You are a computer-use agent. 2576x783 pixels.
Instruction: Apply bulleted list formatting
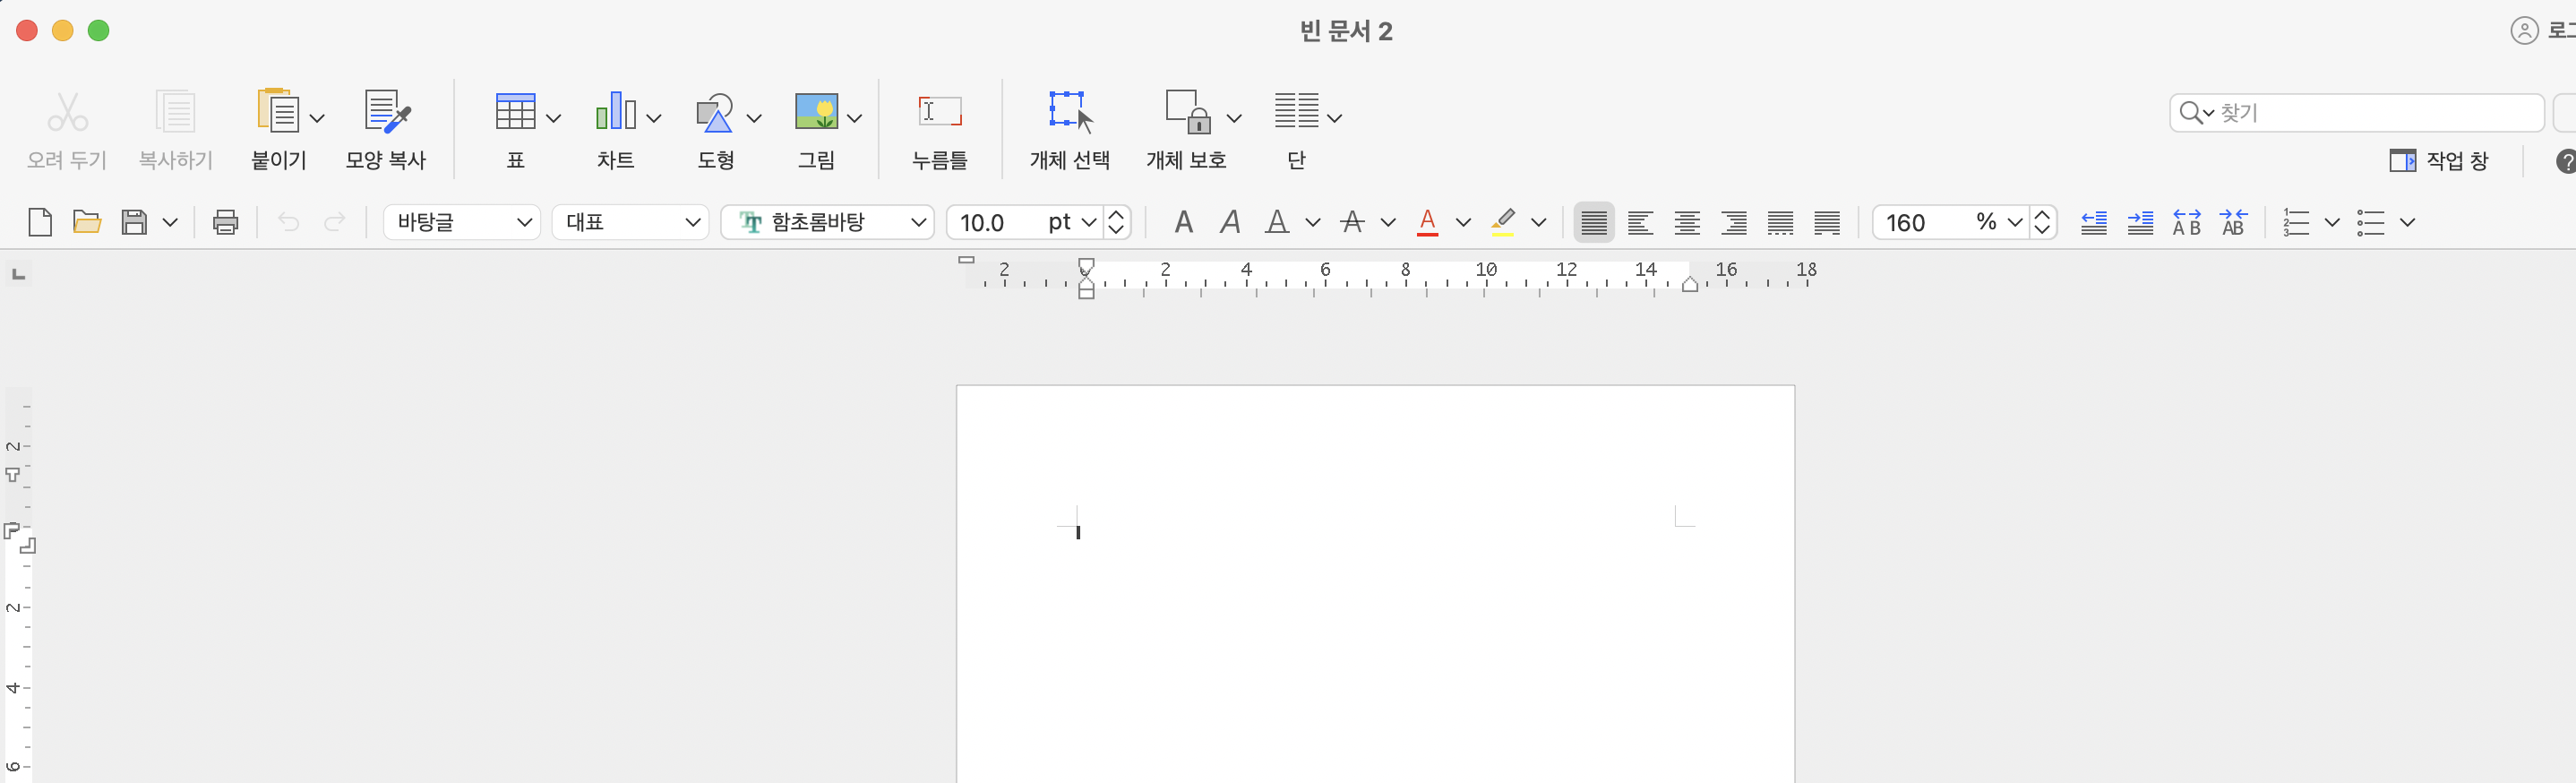click(x=2371, y=222)
